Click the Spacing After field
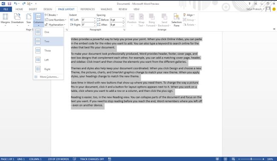 pos(116,25)
